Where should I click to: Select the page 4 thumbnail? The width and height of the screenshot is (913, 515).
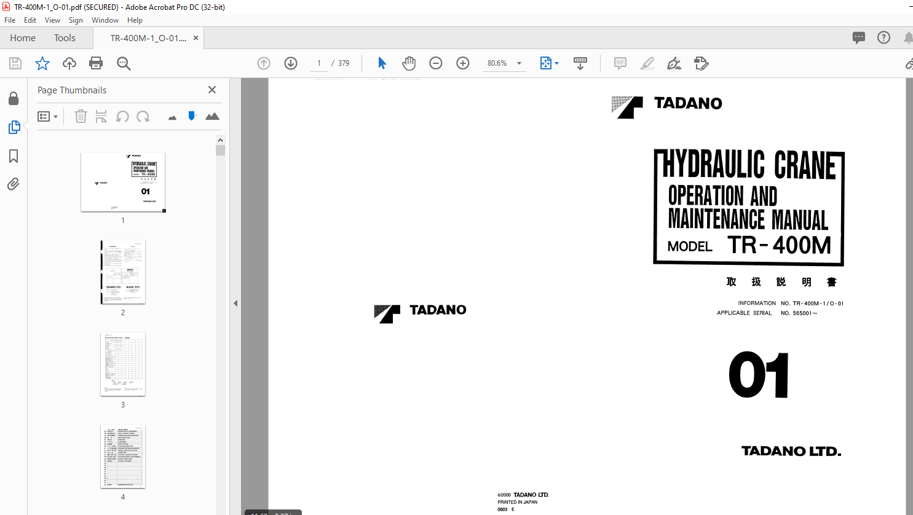click(x=123, y=457)
